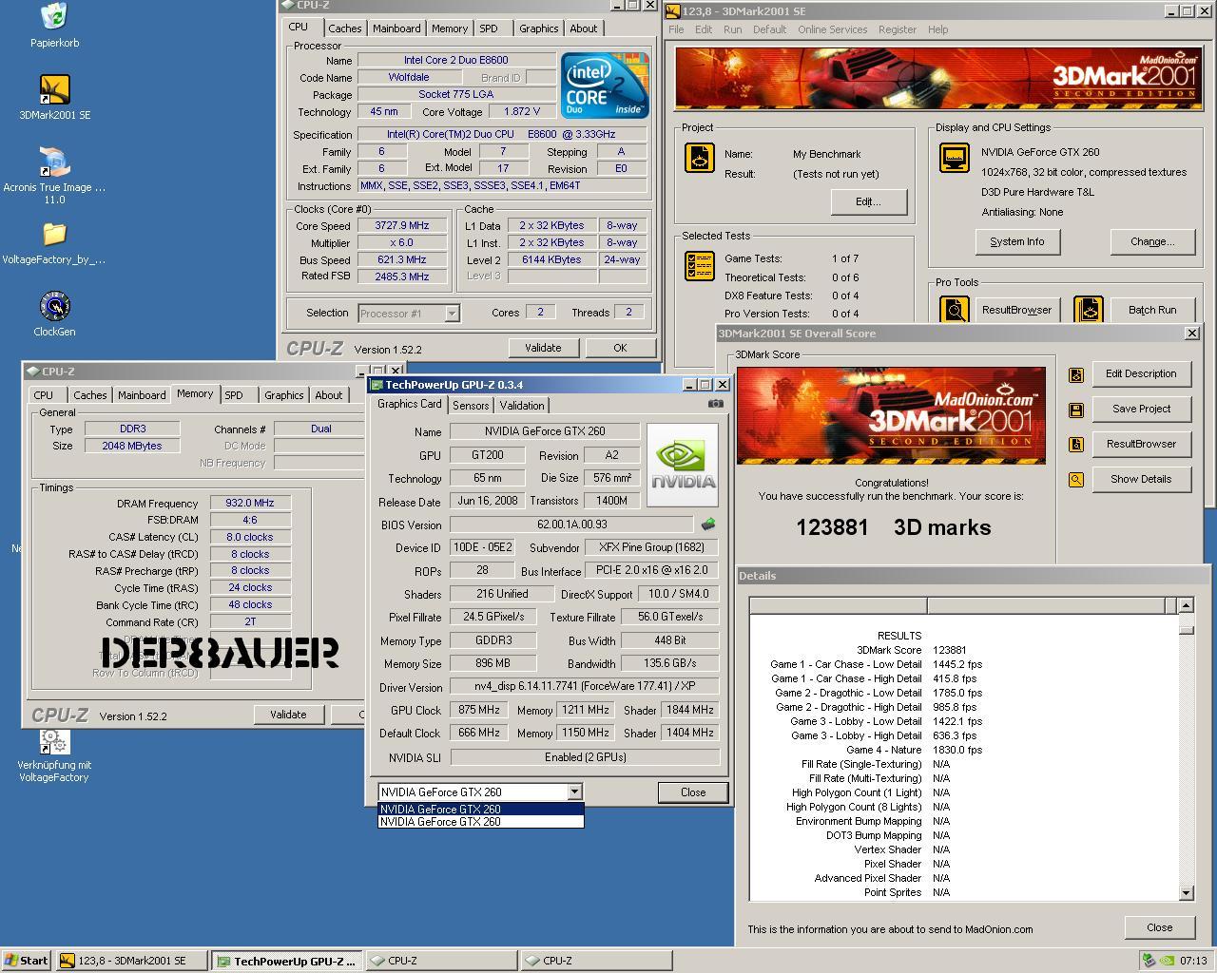Click the icon beside ResultBrowser in score window
The image size is (1217, 973).
coord(1076,445)
